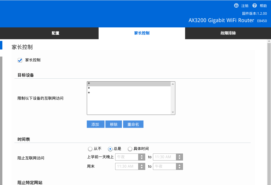Select the 具体时间 radio option
The height and width of the screenshot is (185, 271).
point(130,149)
